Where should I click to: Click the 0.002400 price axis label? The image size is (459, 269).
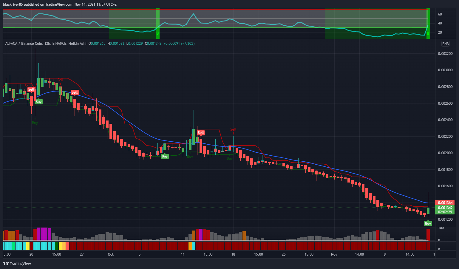click(445, 120)
